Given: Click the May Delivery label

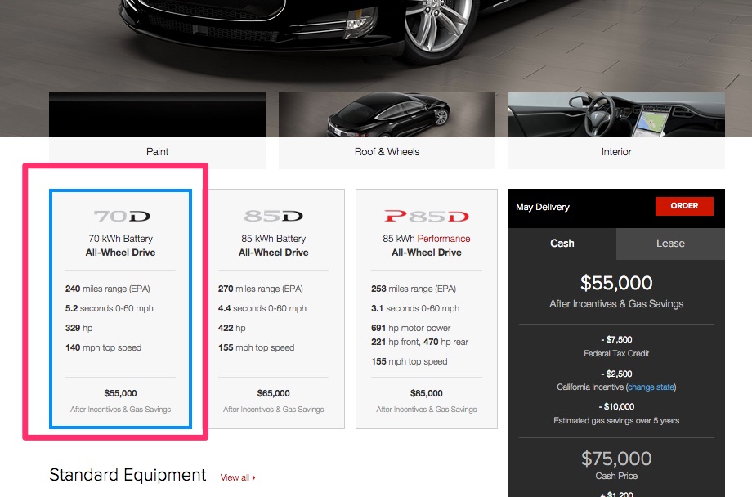Looking at the screenshot, I should pos(543,208).
